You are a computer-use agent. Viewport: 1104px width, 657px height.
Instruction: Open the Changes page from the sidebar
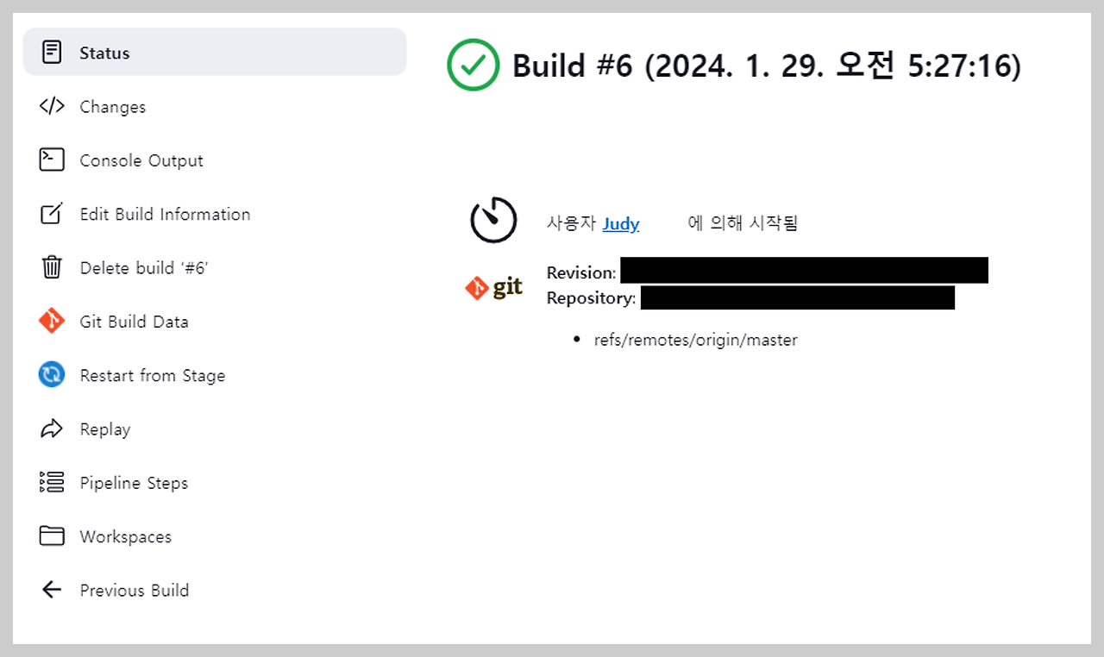tap(113, 106)
